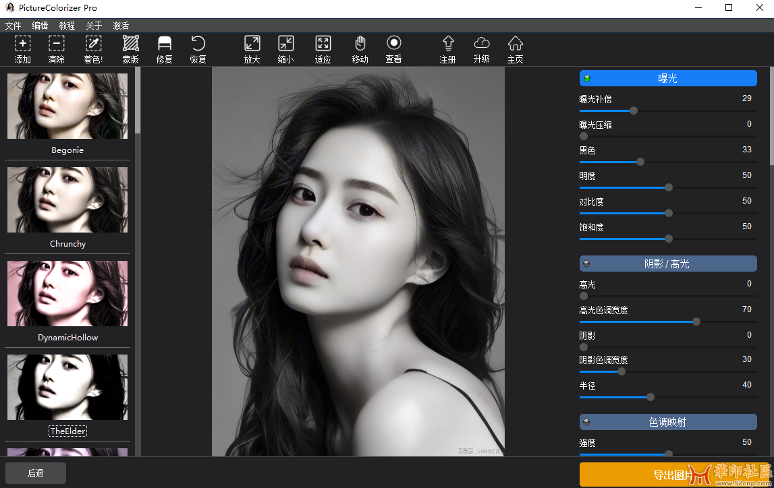
Task: Open the 编辑 menu
Action: coord(40,26)
